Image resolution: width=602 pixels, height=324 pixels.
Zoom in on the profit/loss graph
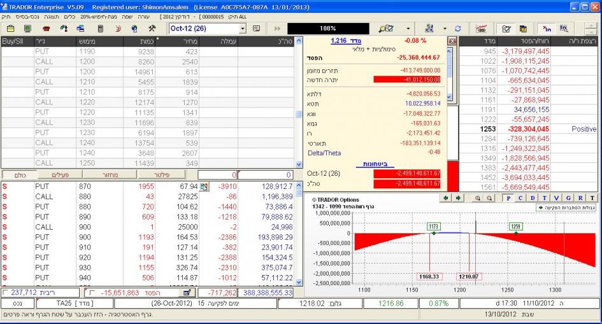(x=478, y=199)
